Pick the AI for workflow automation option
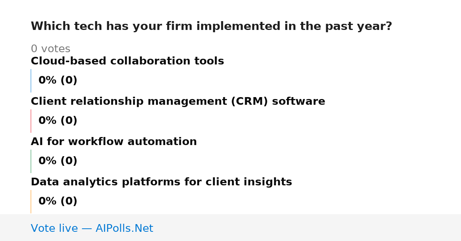Image resolution: width=461 pixels, height=241 pixels. tap(114, 142)
